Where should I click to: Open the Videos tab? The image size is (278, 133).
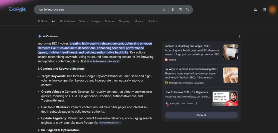(x=83, y=21)
